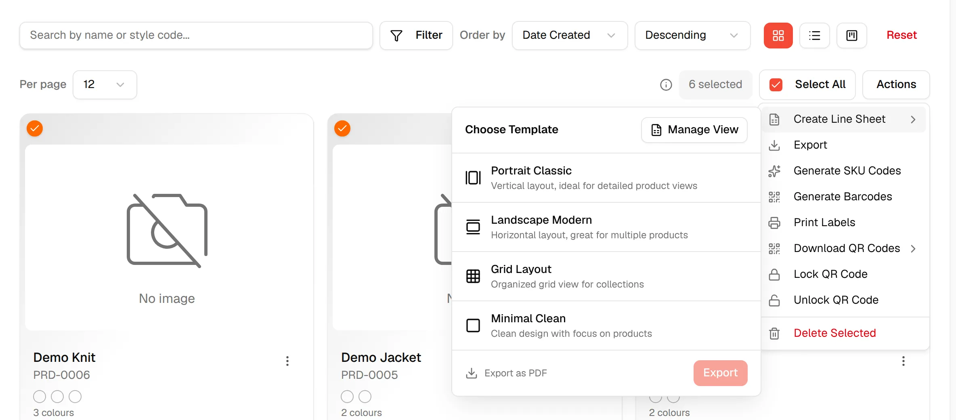Select Generate Barcodes action
This screenshot has width=956, height=420.
click(844, 197)
